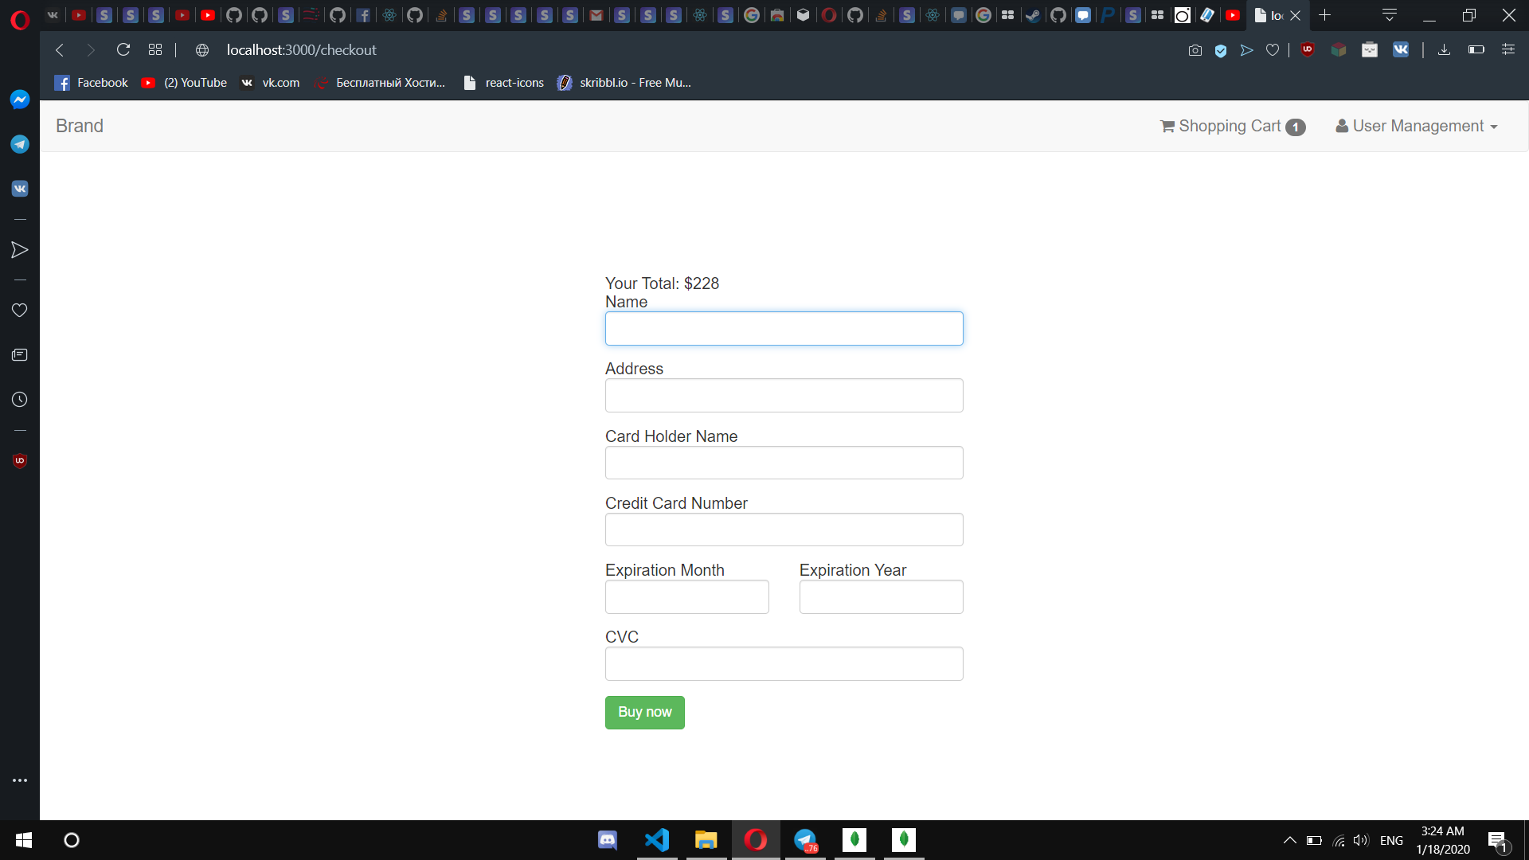Focus the Address input field
The width and height of the screenshot is (1529, 860).
[784, 395]
